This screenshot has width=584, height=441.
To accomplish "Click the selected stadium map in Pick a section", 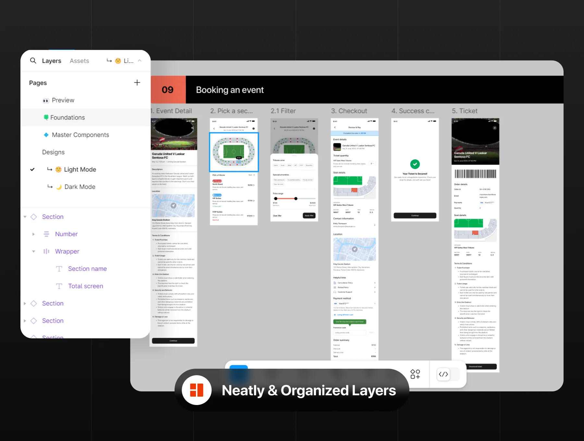I will 234,152.
